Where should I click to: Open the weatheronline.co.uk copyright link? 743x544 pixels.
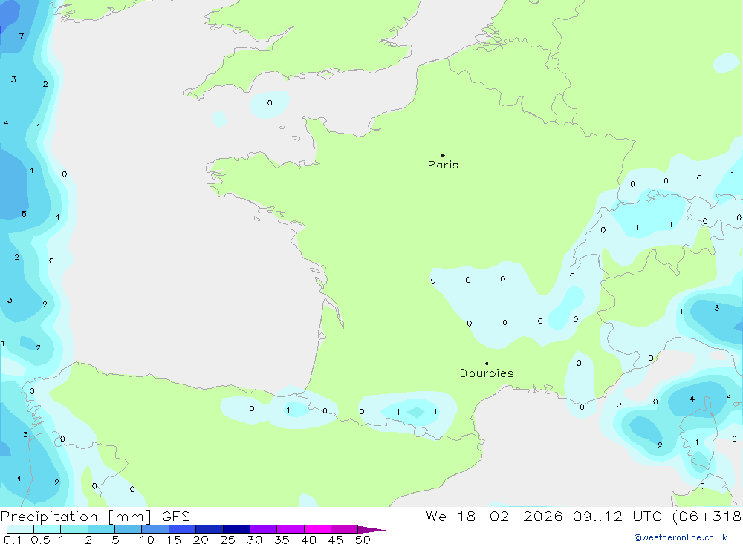coord(681,537)
